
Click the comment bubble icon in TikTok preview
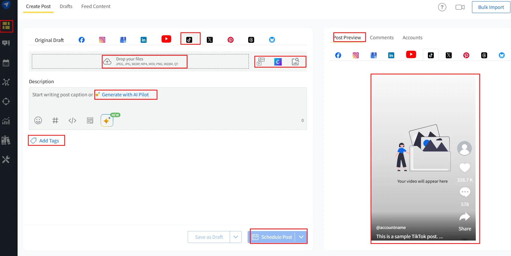(465, 192)
